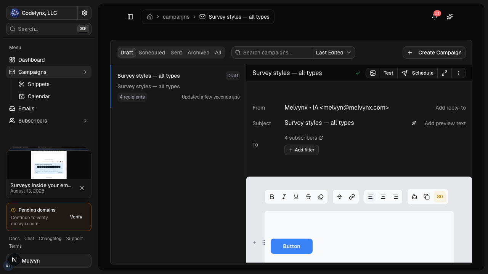Click the Schedule button
Viewport: 488px width, 274px height.
(x=417, y=73)
